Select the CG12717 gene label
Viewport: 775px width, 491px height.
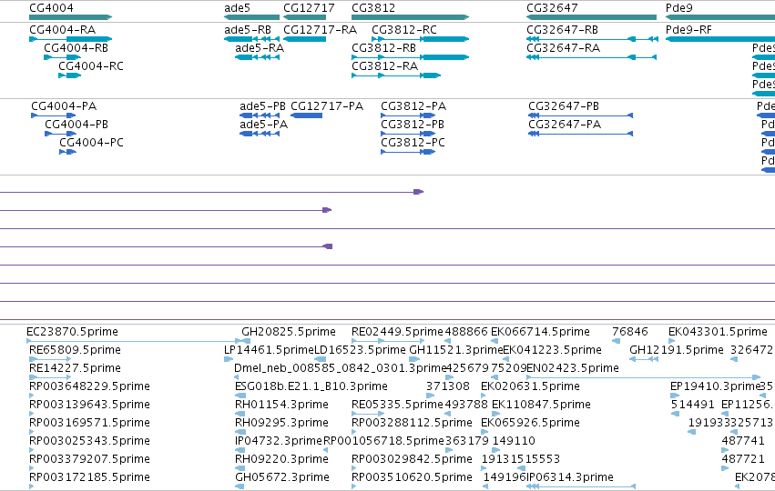click(x=309, y=8)
